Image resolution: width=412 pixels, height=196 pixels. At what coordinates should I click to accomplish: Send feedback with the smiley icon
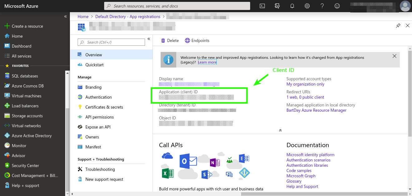tap(337, 6)
